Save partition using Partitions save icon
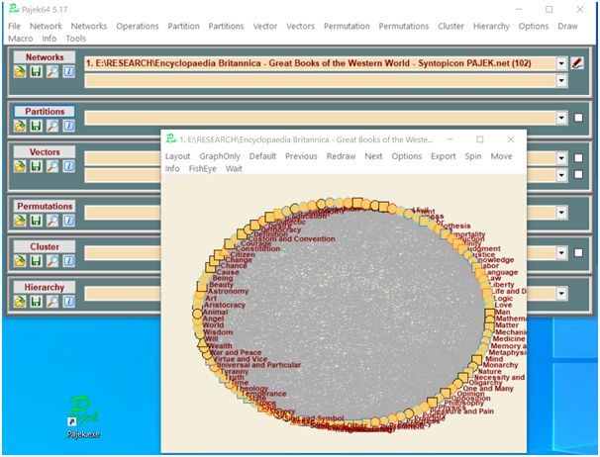The height and width of the screenshot is (457, 600). coord(37,126)
